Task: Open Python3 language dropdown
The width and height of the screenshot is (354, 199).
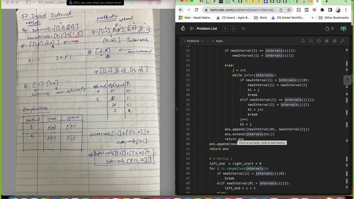Action: click(194, 41)
